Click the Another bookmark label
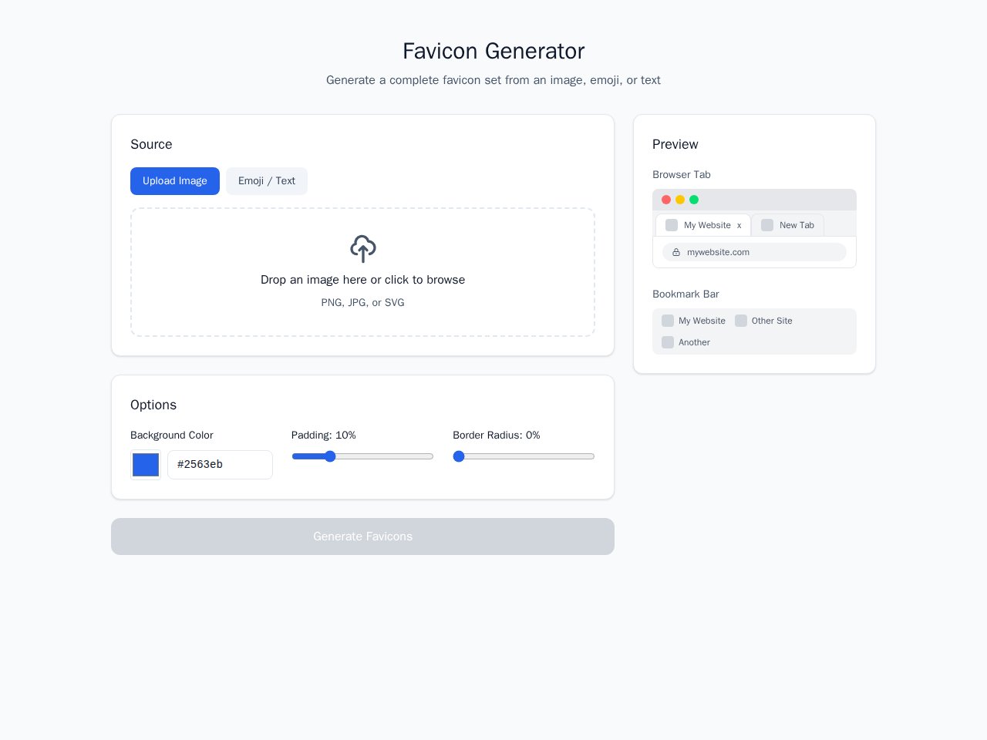987x740 pixels. click(694, 342)
